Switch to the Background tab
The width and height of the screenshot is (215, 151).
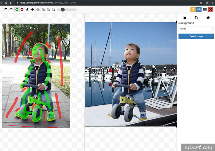point(196,18)
